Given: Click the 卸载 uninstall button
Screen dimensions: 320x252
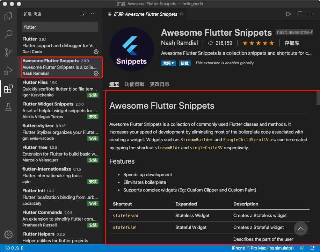Looking at the screenshot, I should [185, 63].
